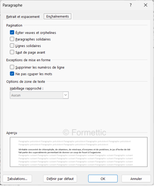Click the Aucun combo box field
The image size is (154, 186).
(39, 95)
